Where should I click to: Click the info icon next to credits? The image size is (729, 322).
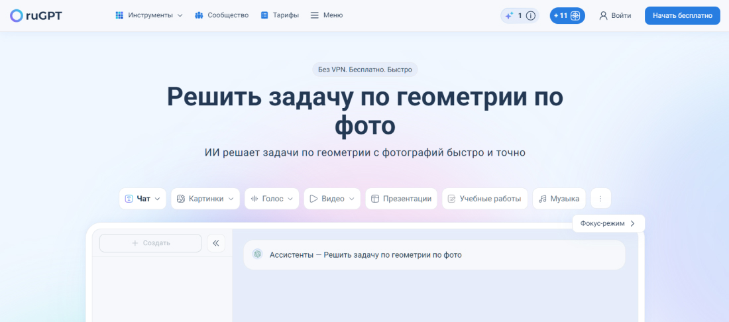pyautogui.click(x=531, y=16)
